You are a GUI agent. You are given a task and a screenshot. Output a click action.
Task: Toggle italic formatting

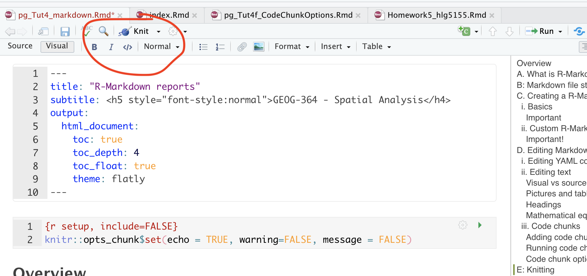(111, 47)
